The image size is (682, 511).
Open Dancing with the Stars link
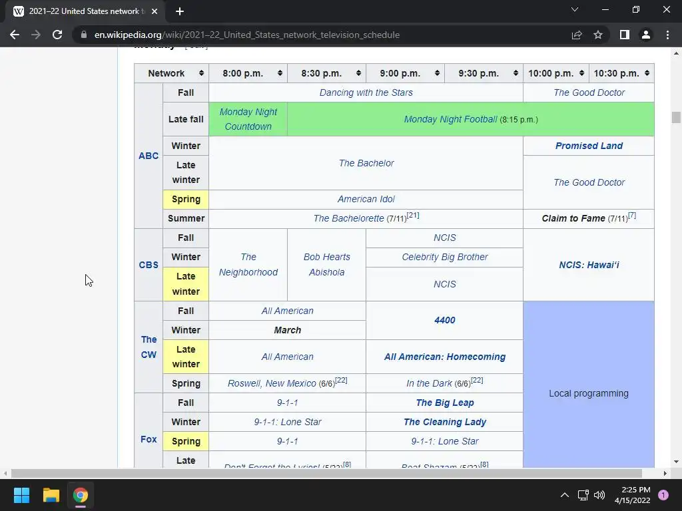click(366, 92)
